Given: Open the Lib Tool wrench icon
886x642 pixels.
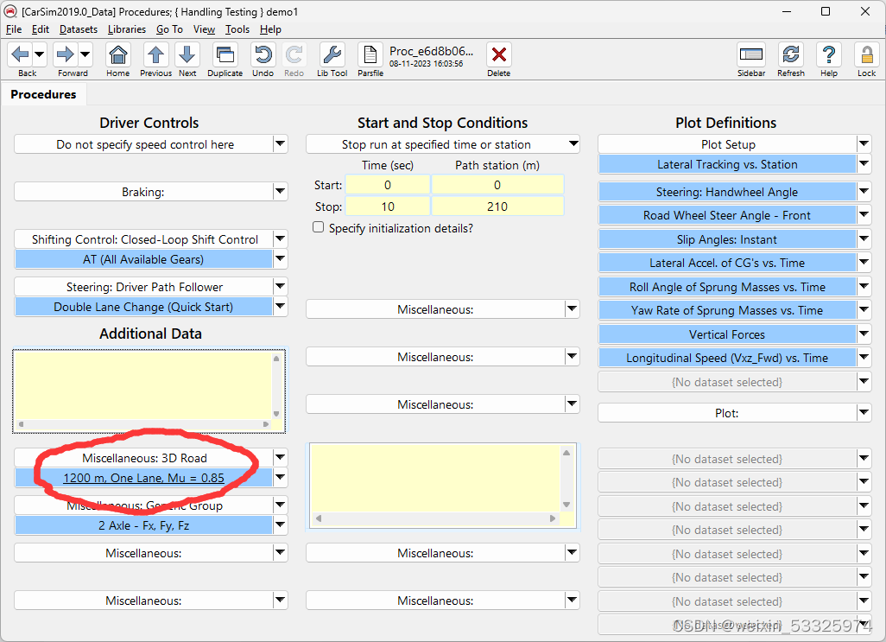Looking at the screenshot, I should pyautogui.click(x=332, y=56).
